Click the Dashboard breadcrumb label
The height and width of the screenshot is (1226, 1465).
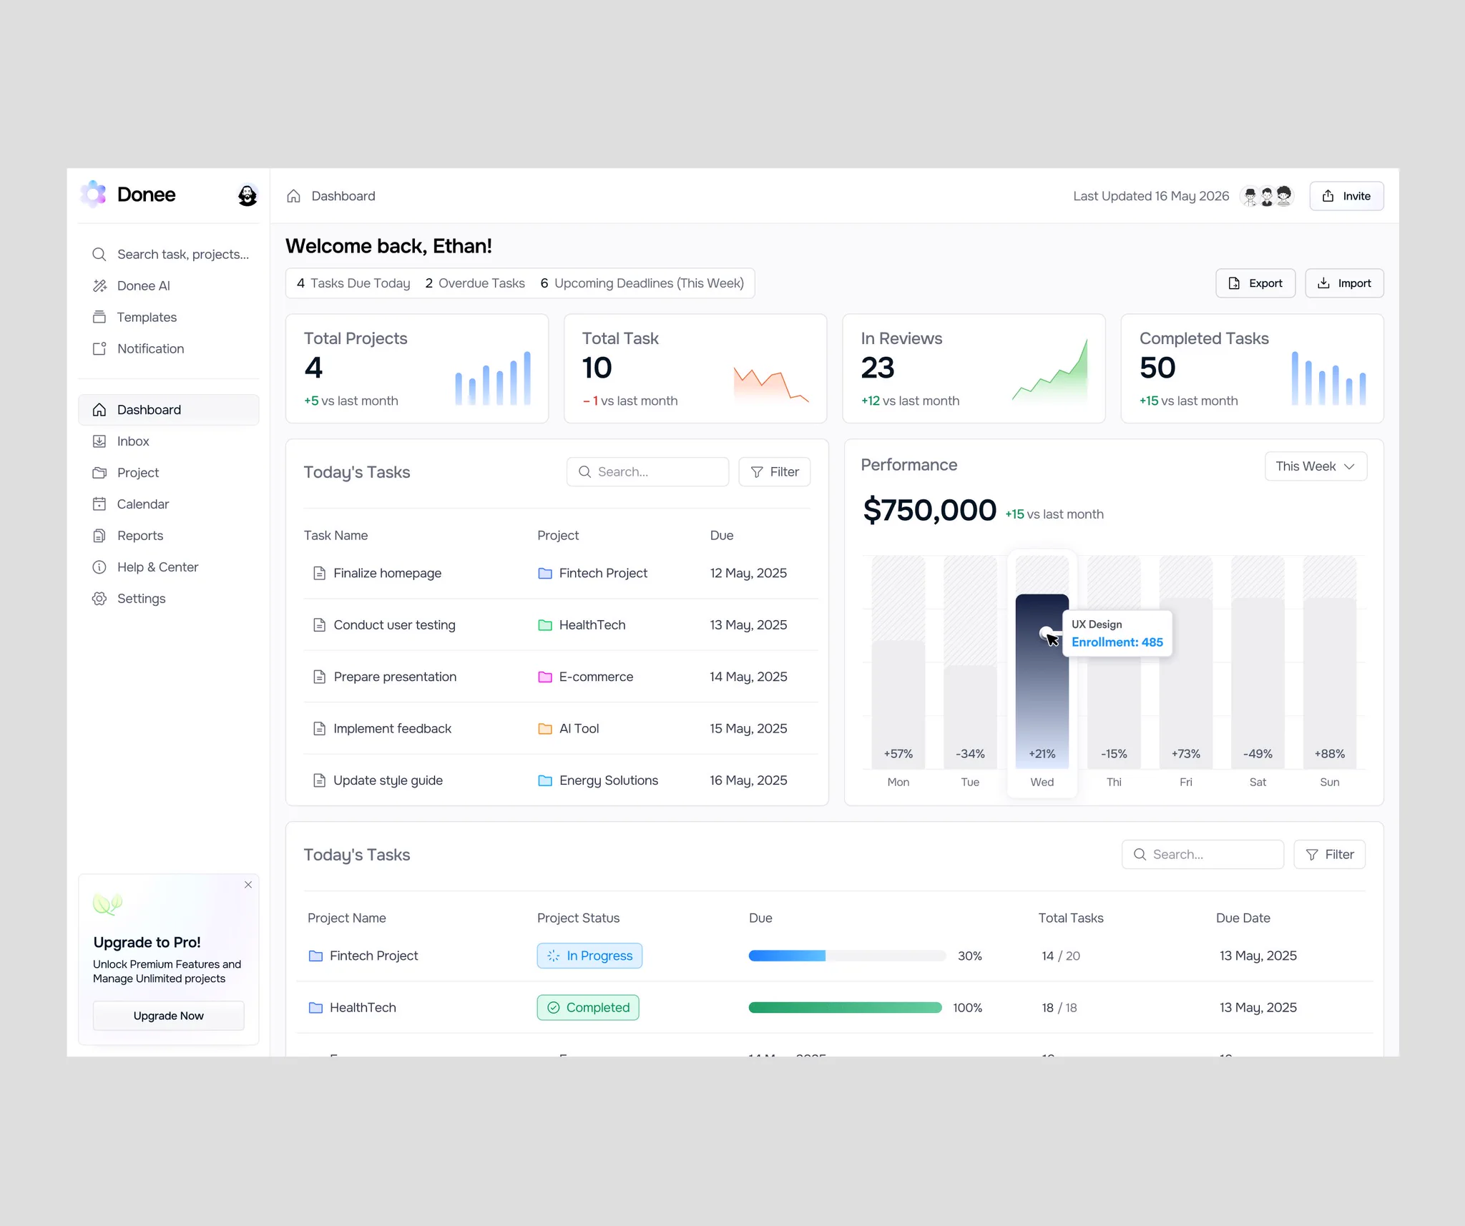pos(343,196)
